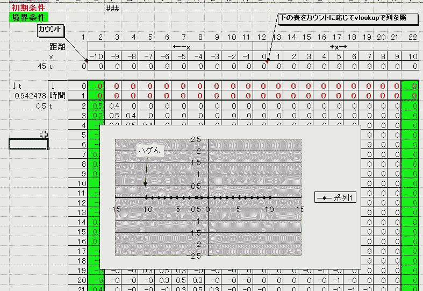Image resolution: width=423 pixels, height=291 pixels.
Task: Click the 2.5 y-axis label on chart
Action: [x=196, y=139]
